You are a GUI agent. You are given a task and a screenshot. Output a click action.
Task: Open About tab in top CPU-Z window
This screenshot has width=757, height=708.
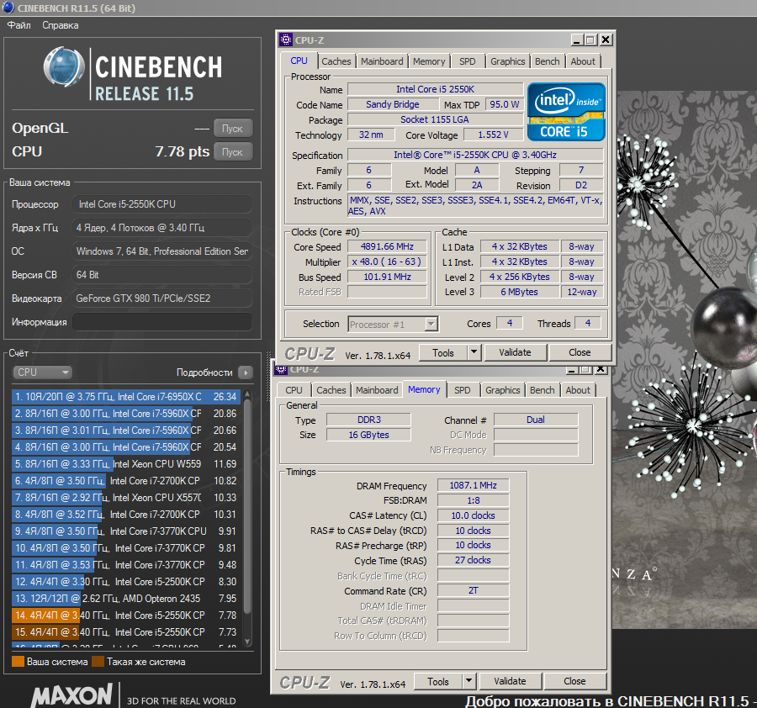[583, 61]
